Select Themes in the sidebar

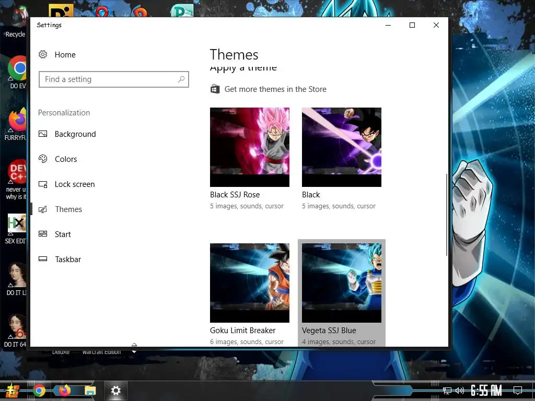(x=68, y=209)
